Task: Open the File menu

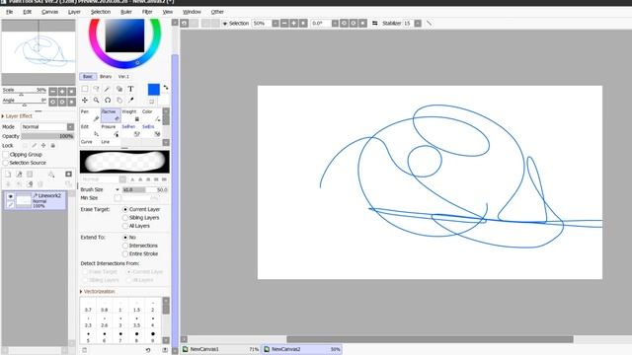Action: 9,12
